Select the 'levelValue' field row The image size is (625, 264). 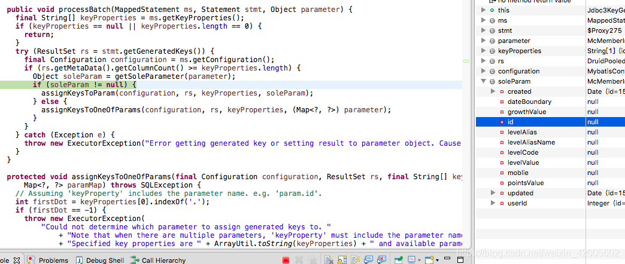(x=550, y=162)
